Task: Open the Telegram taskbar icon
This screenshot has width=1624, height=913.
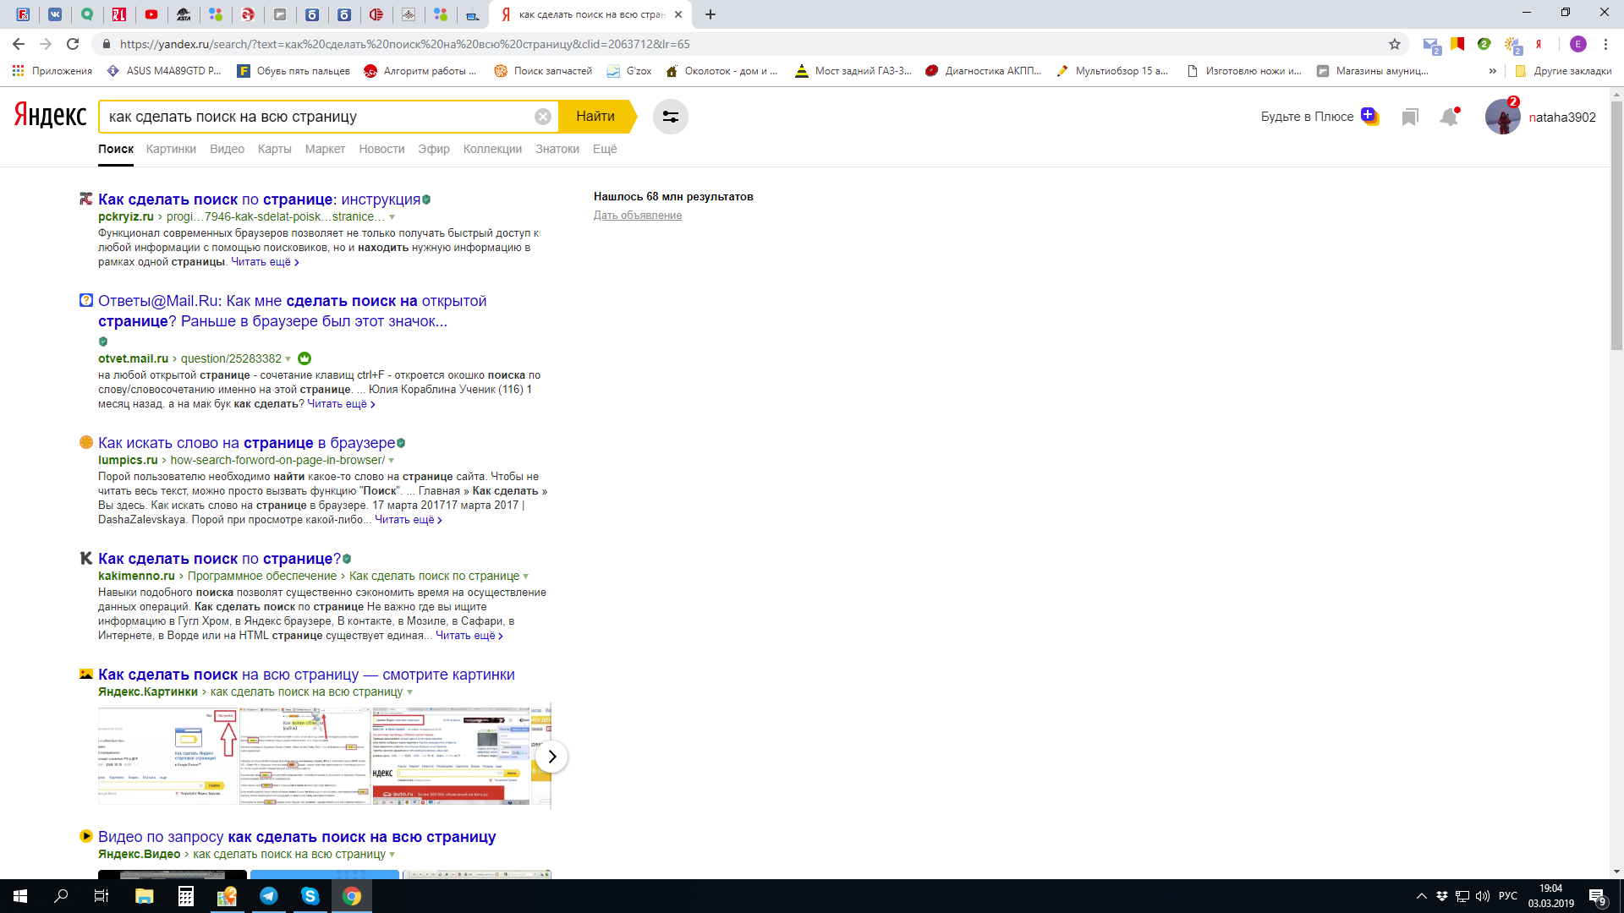Action: click(x=269, y=896)
